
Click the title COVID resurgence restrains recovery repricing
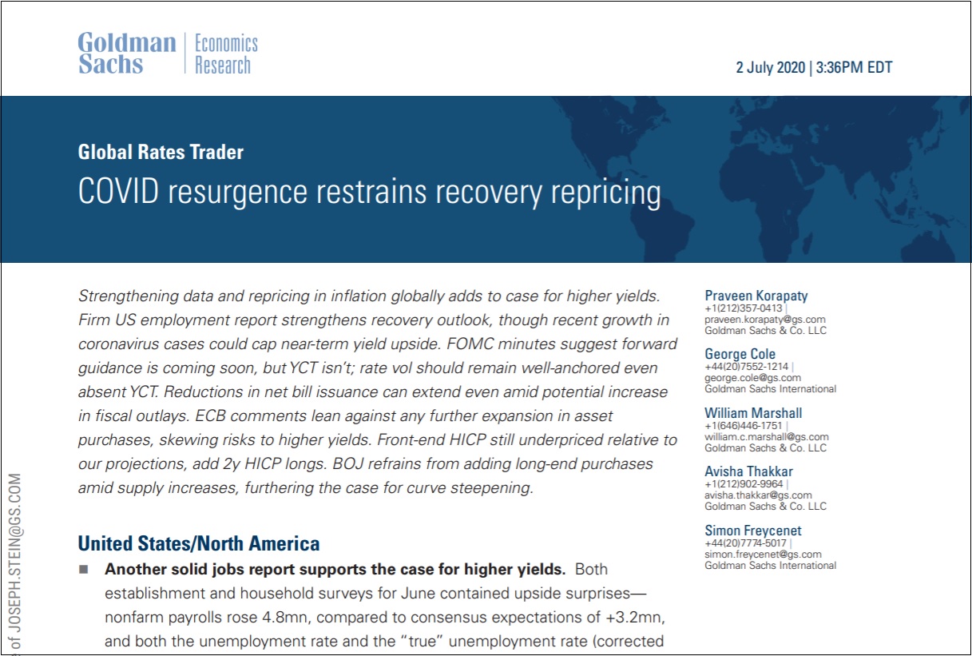point(369,193)
